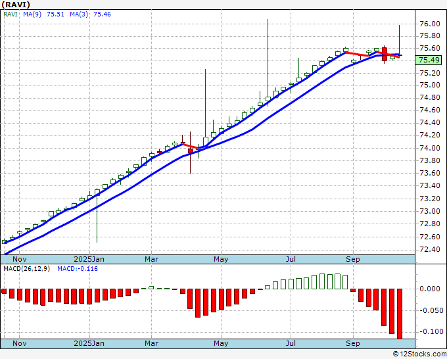The width and height of the screenshot is (447, 359).
Task: Click Jul on the MACD panel date axis
Action: [291, 343]
